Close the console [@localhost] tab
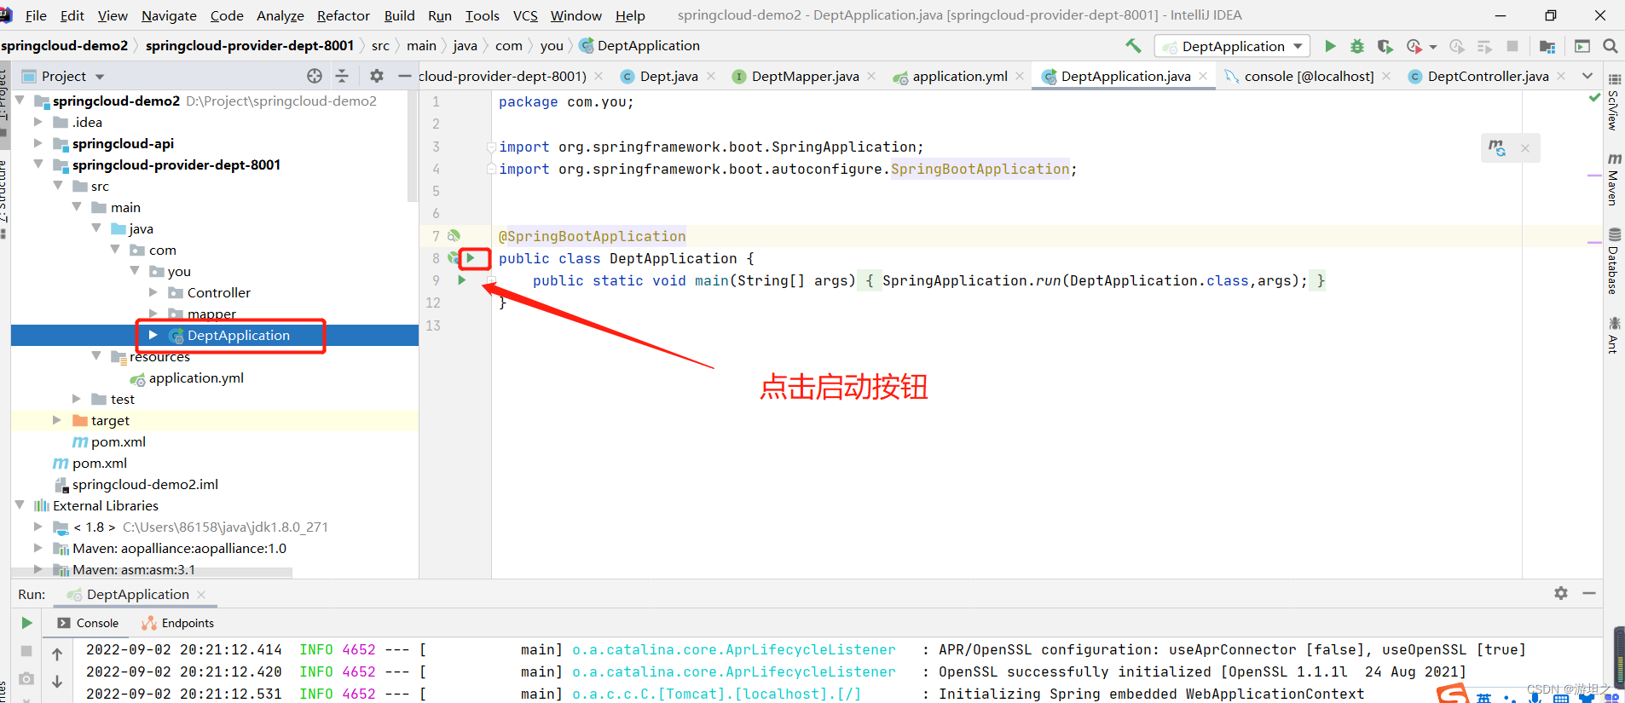 point(1386,76)
